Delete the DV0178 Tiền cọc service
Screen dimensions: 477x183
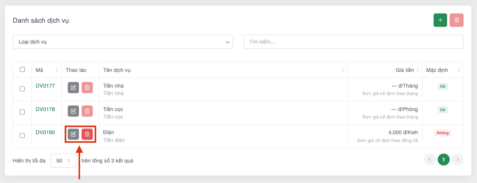point(87,111)
